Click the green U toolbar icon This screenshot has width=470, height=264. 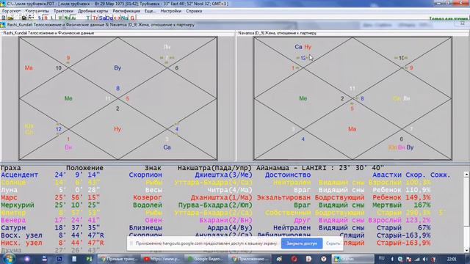pyautogui.click(x=60, y=18)
